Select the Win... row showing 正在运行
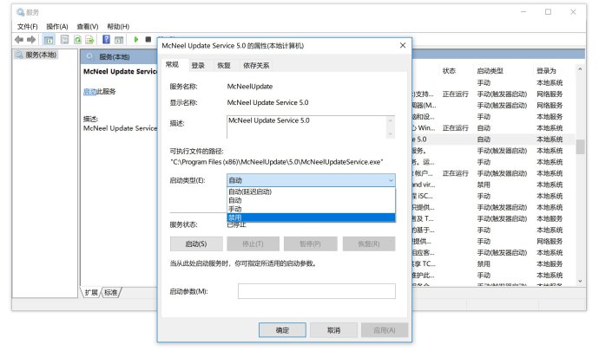 494,127
